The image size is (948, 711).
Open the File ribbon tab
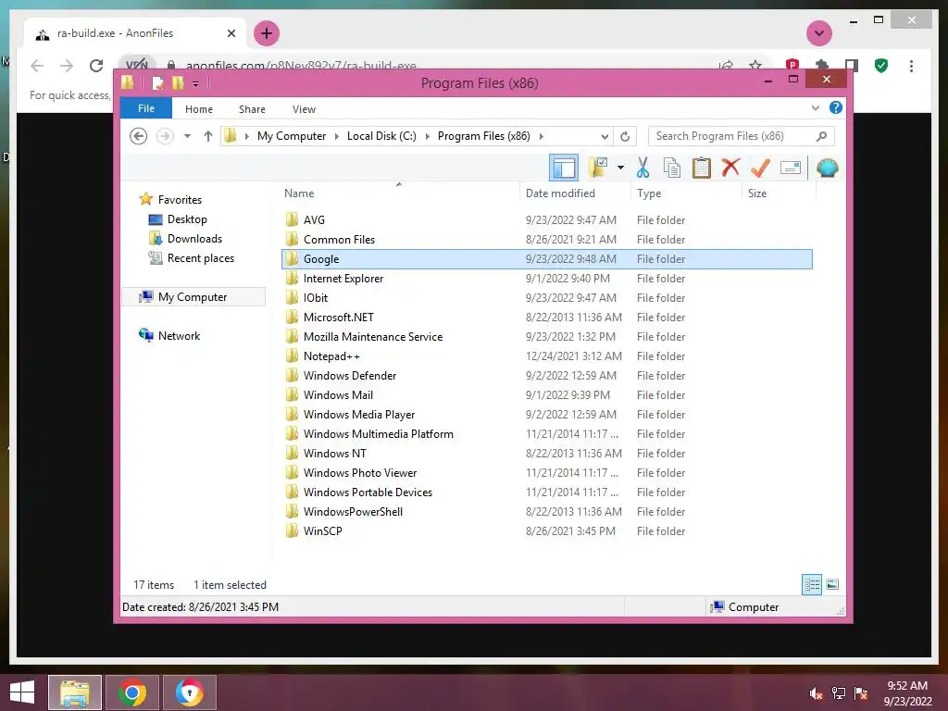point(145,108)
